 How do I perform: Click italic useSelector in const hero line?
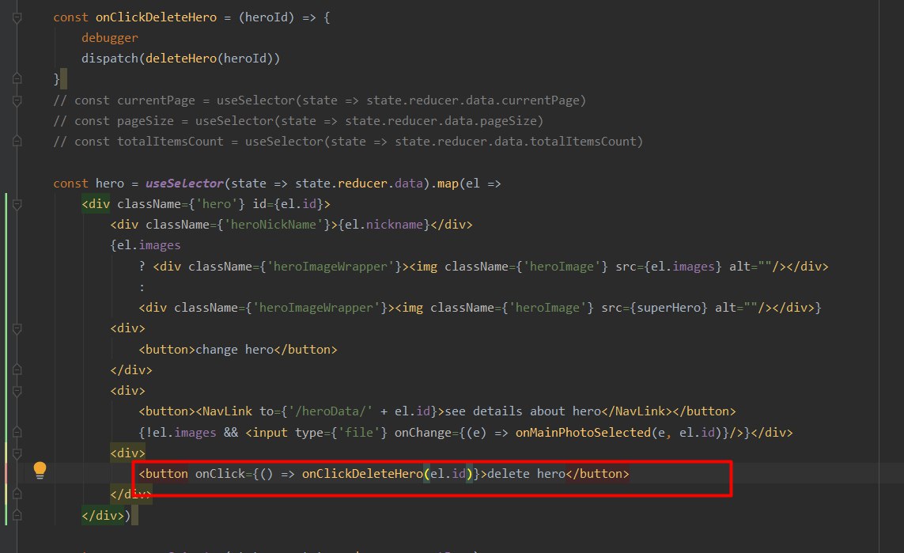184,184
